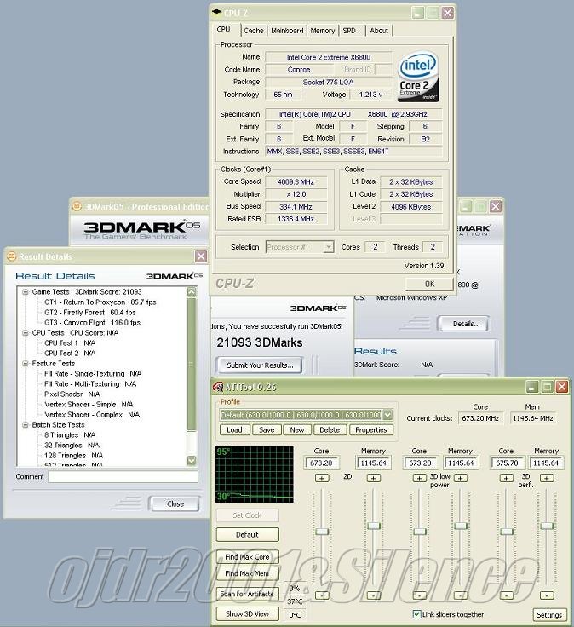
Task: Click Show 3D View button
Action: [248, 613]
